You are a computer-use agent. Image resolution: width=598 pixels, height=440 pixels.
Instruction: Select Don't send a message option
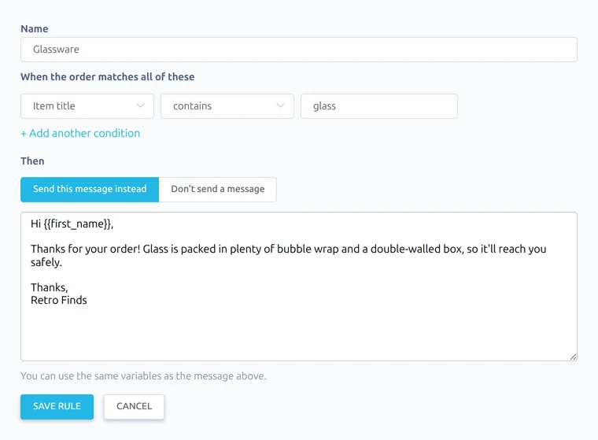[x=218, y=189]
